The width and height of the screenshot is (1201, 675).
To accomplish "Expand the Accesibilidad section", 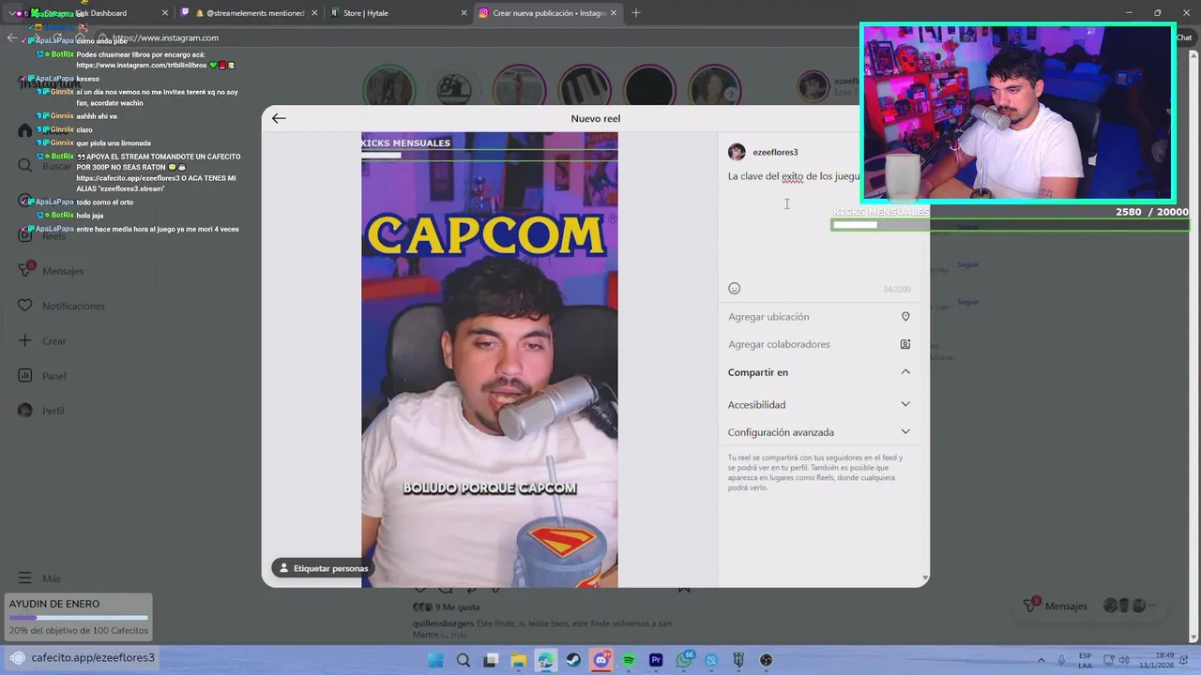I will tap(905, 404).
